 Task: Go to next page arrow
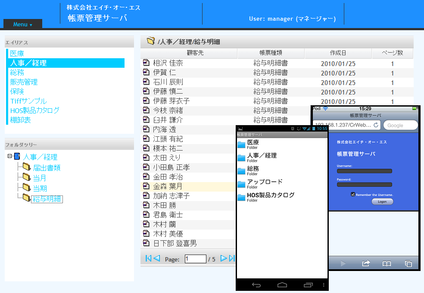(224, 258)
